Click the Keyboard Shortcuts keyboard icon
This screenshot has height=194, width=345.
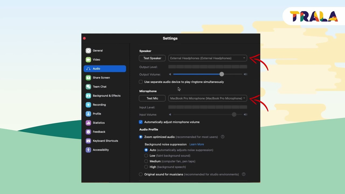88,141
